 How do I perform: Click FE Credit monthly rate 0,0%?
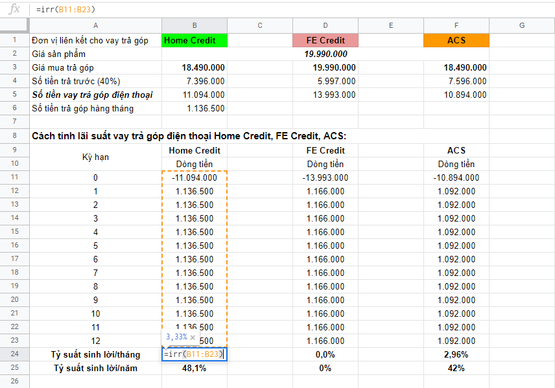tap(325, 354)
